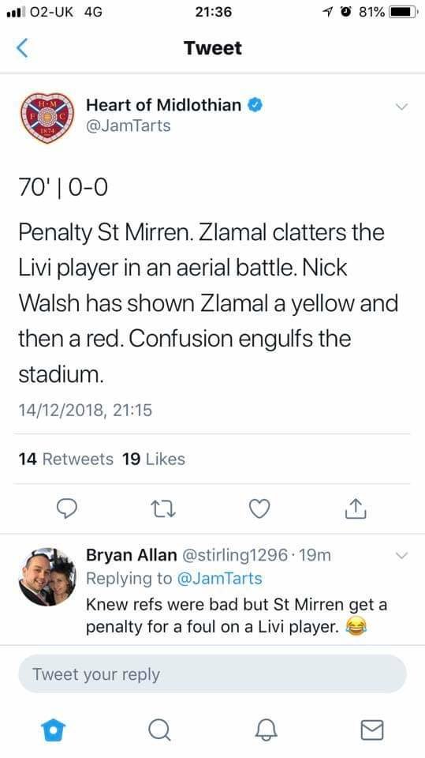Tap the back arrow icon
This screenshot has height=758, width=425.
(x=22, y=48)
